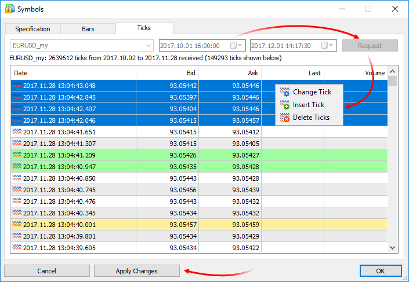Click the Cancel button
Image resolution: width=409 pixels, height=282 pixels.
click(x=46, y=271)
